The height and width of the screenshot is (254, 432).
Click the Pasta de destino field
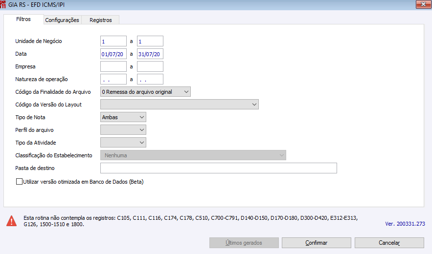click(219, 168)
